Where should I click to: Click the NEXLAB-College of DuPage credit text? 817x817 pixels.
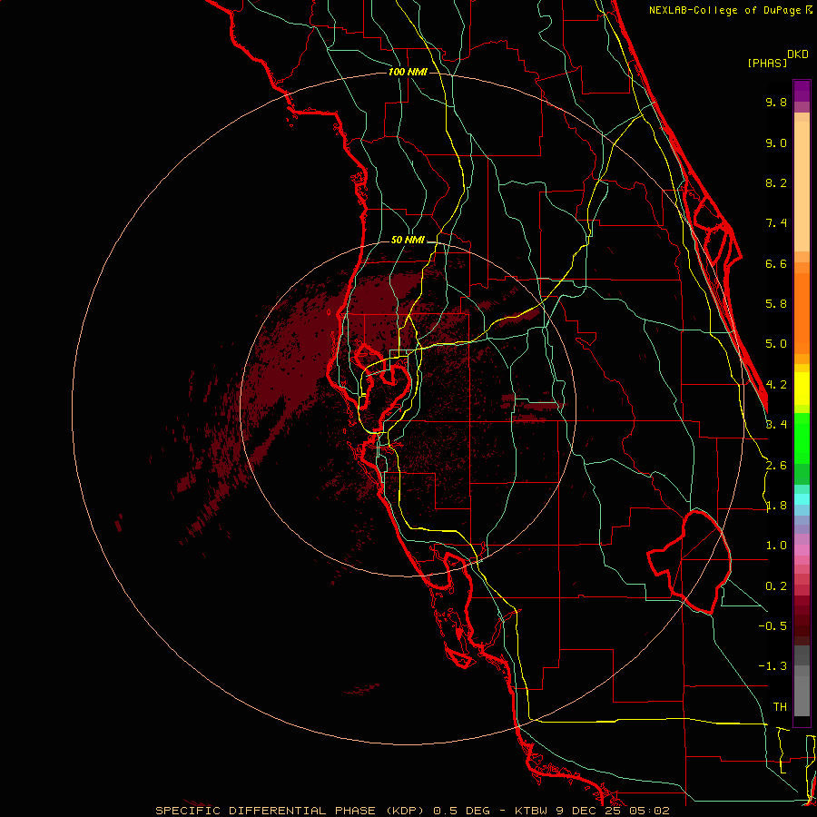pos(726,10)
